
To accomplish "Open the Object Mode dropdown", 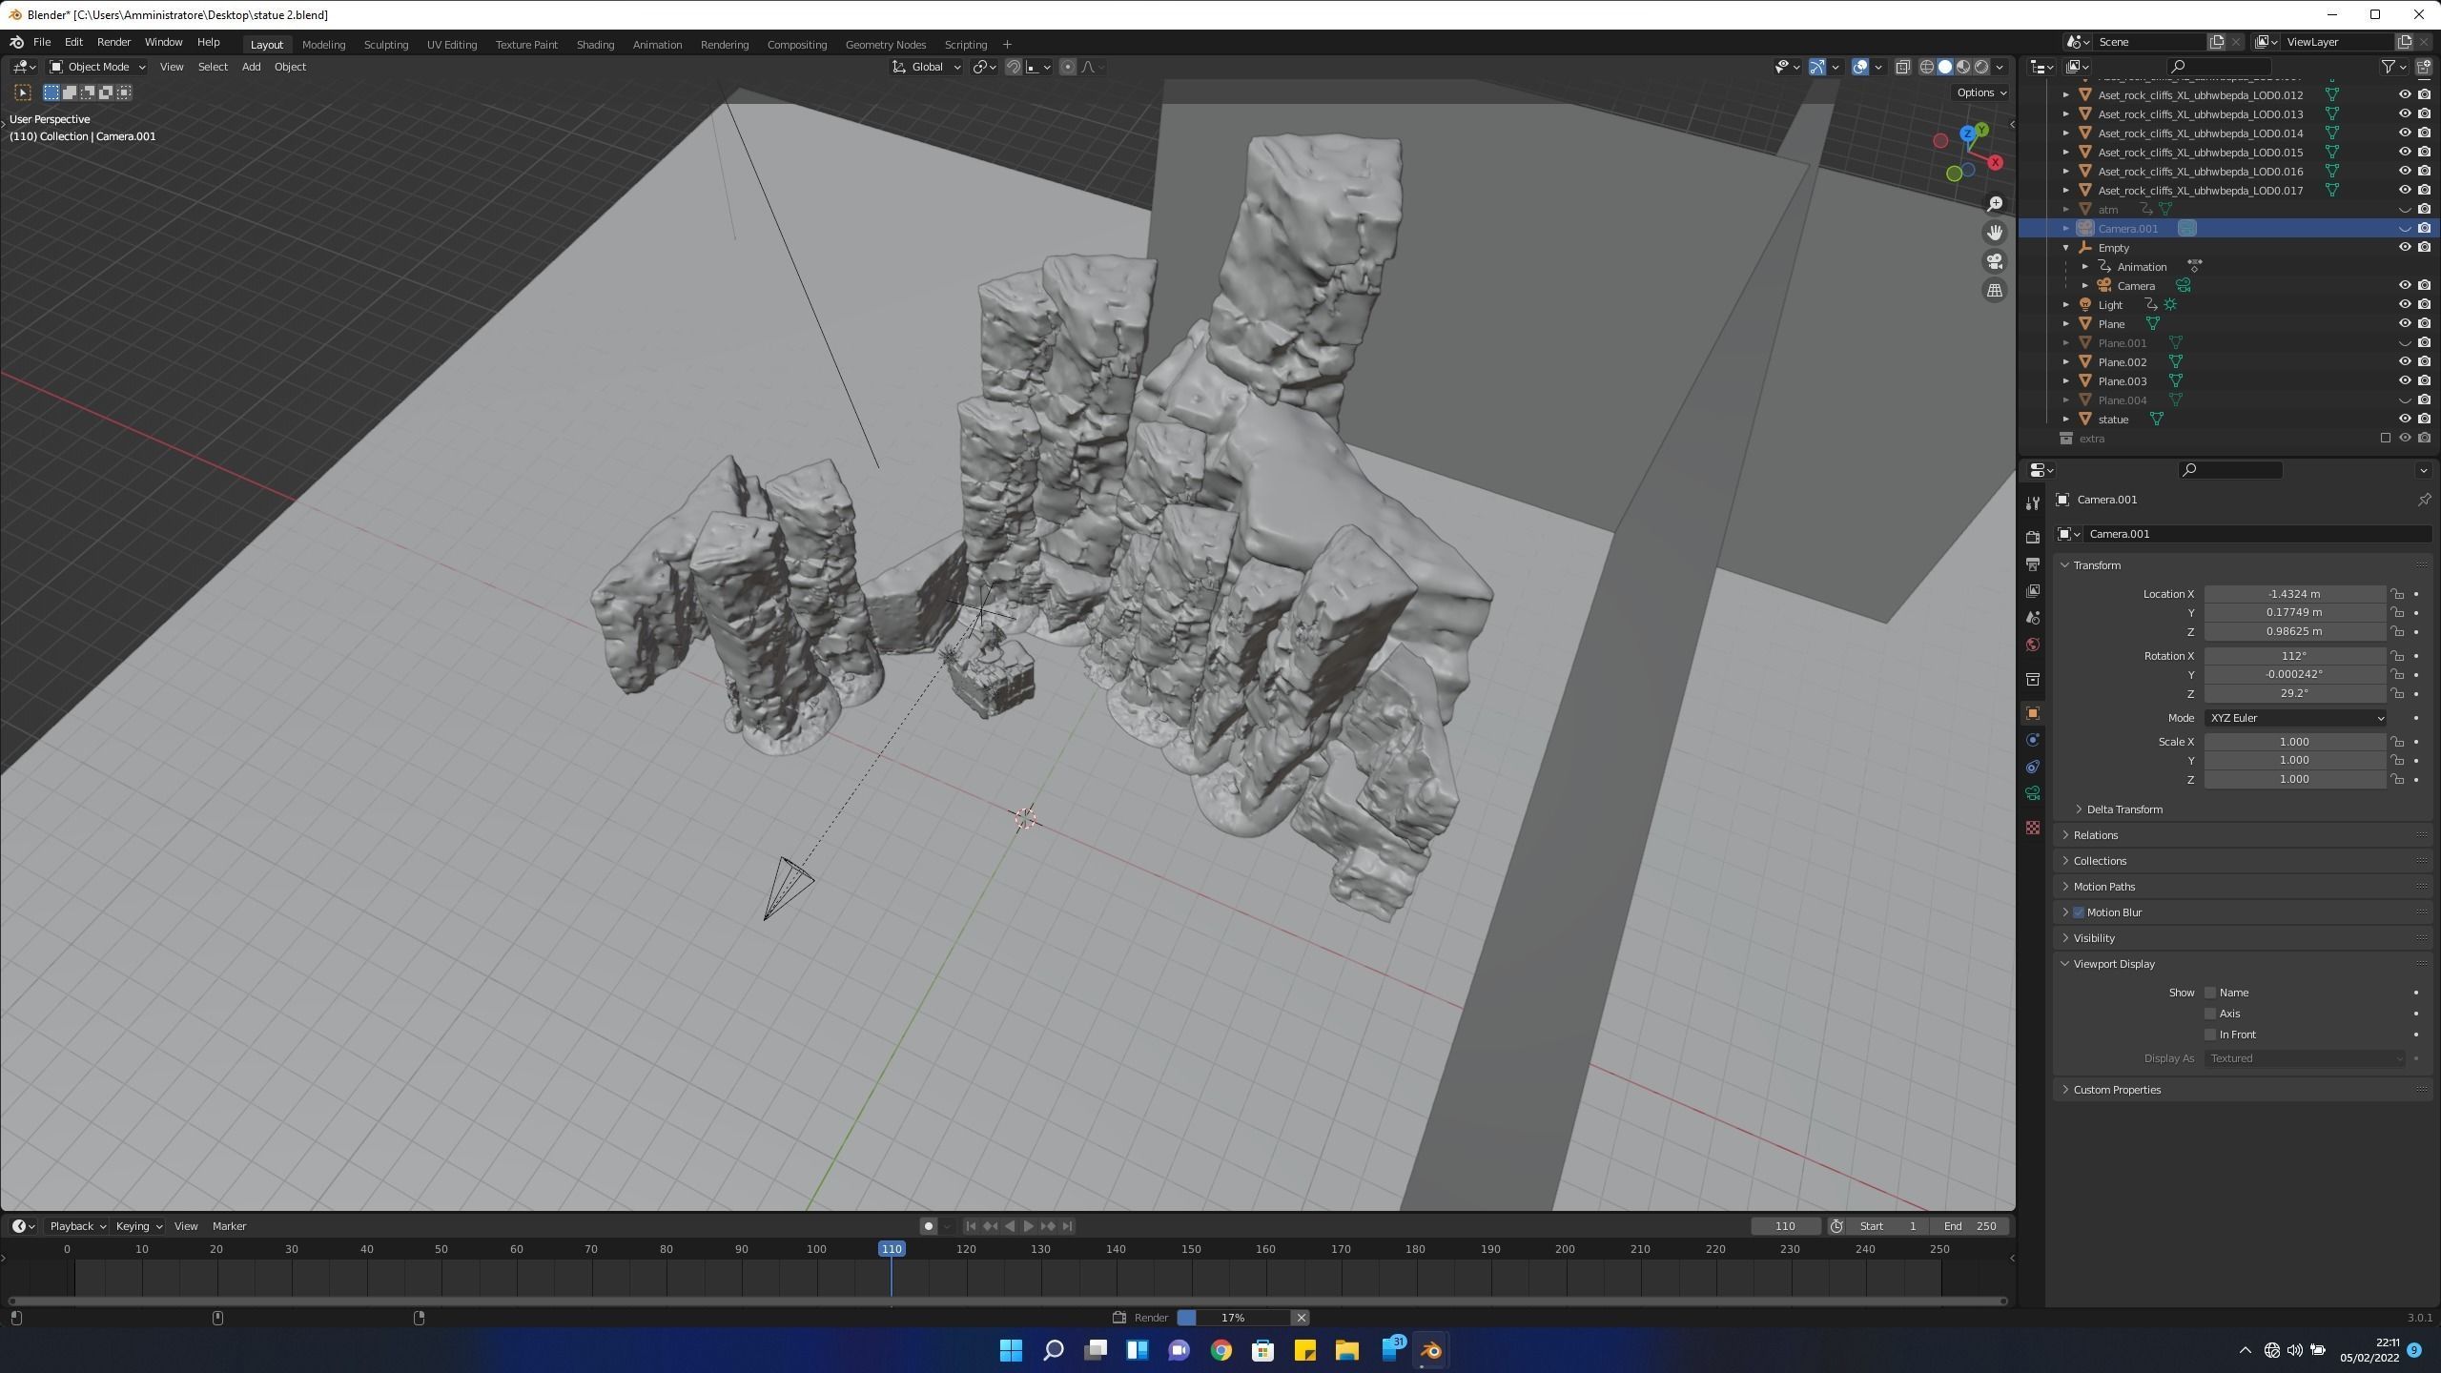I will click(97, 67).
